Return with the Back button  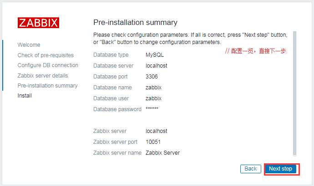pos(251,169)
